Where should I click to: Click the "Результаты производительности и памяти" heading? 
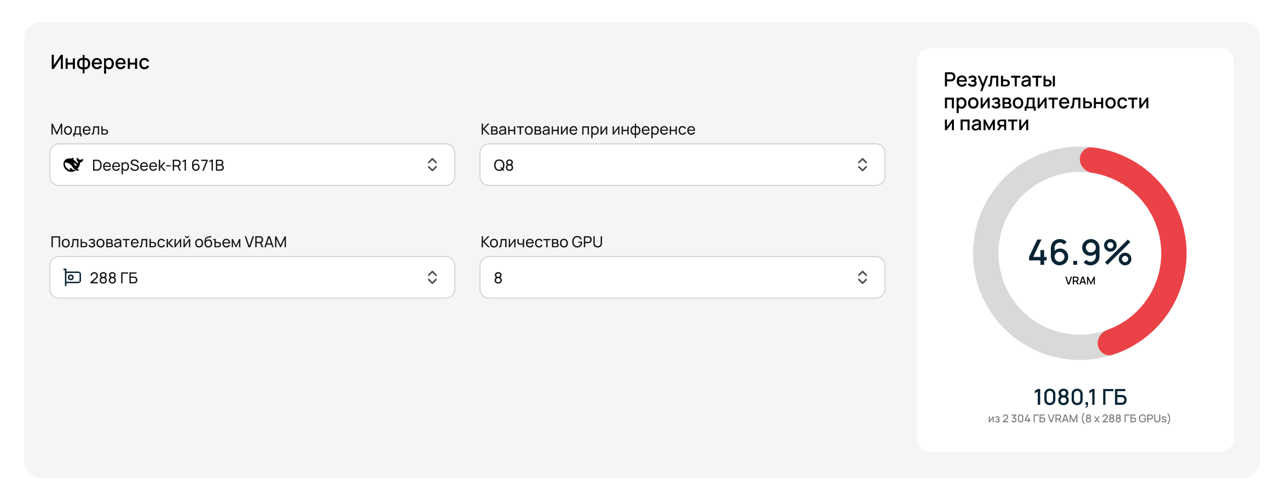1045,102
